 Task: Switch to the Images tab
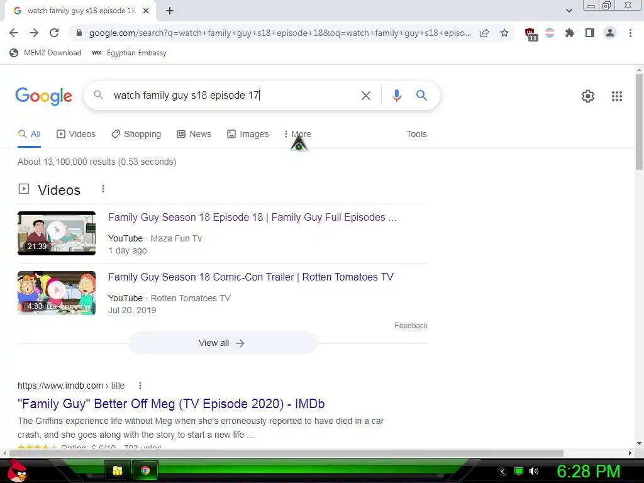click(x=248, y=135)
